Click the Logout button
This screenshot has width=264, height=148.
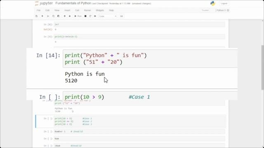224,3
